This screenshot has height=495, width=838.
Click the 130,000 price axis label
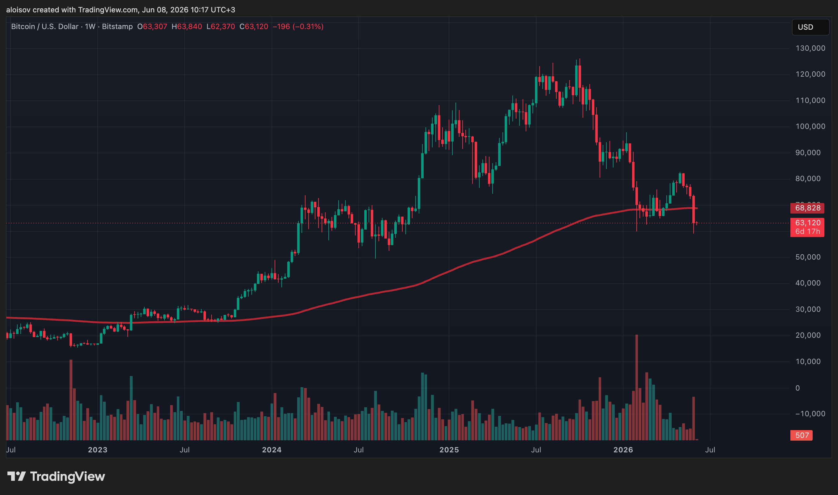click(810, 49)
